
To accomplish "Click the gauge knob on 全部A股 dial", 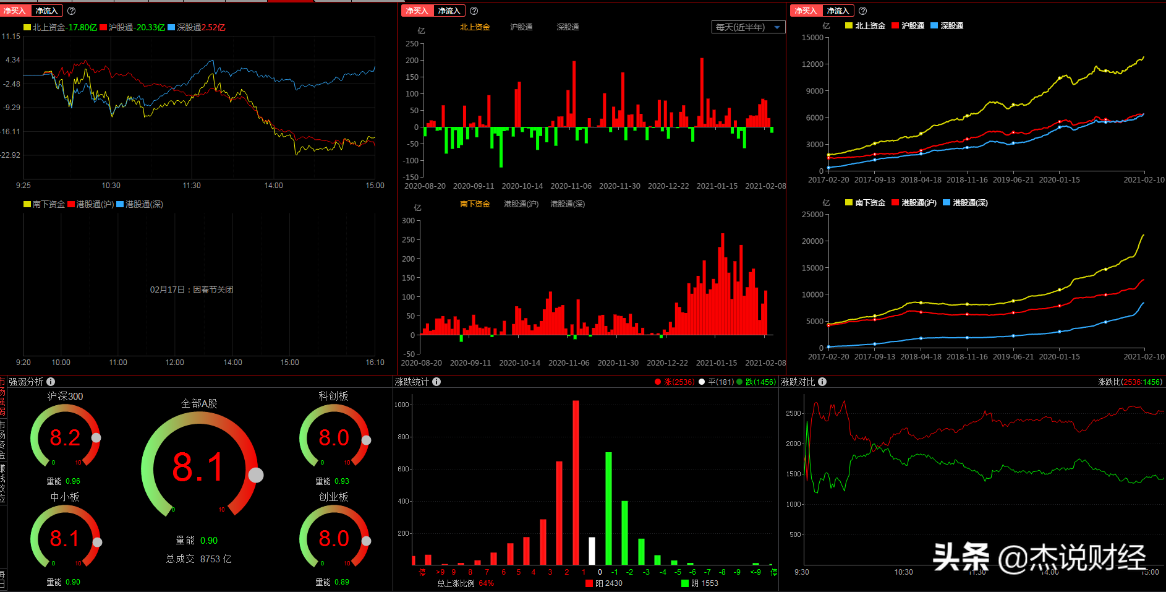I will point(256,475).
